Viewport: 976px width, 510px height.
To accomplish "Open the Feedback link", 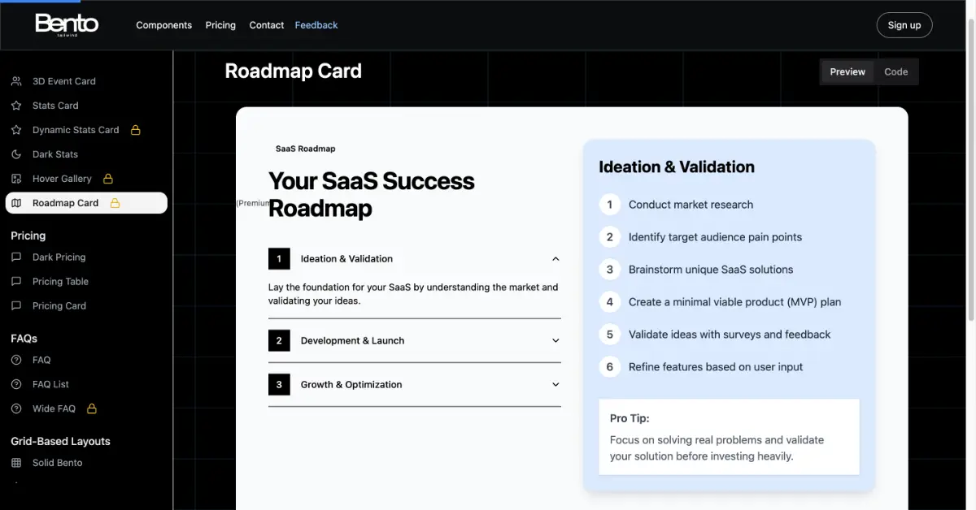I will pyautogui.click(x=316, y=25).
